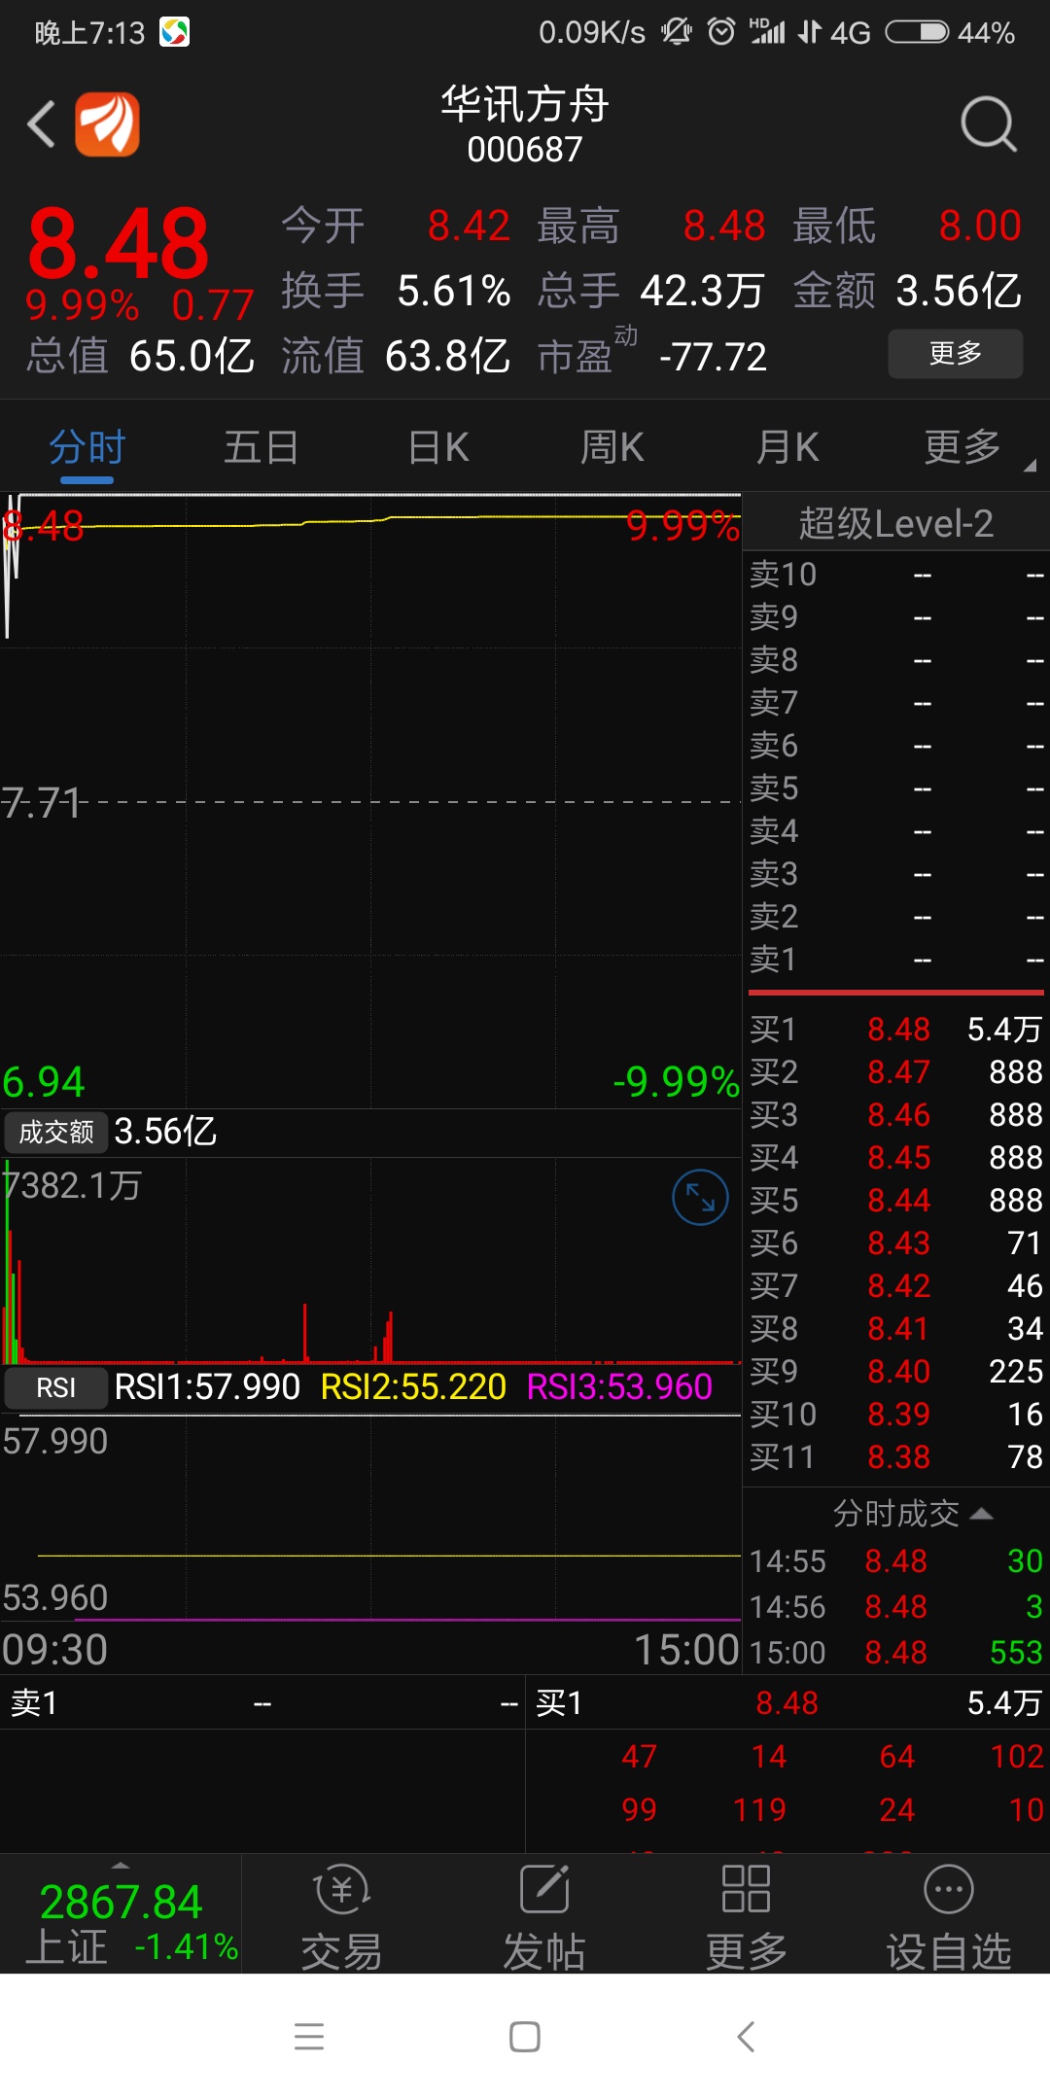The height and width of the screenshot is (2100, 1050).
Task: Switch the 成交额 indicator label
Action: coord(56,1132)
